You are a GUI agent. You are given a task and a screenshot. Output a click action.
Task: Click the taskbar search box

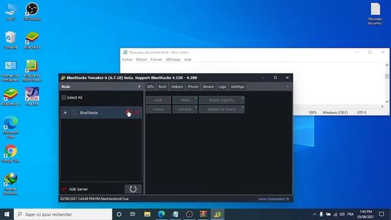pos(63,215)
